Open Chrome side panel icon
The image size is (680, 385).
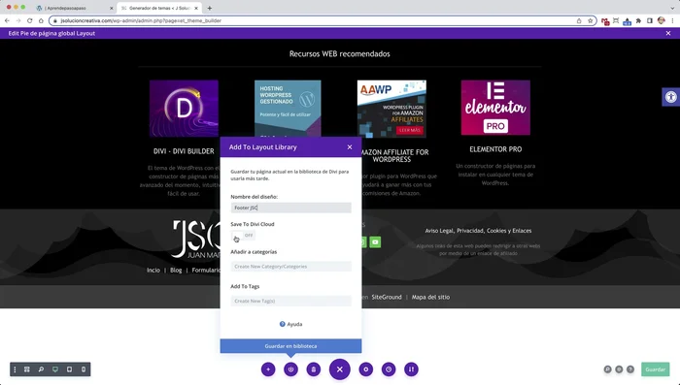[650, 20]
